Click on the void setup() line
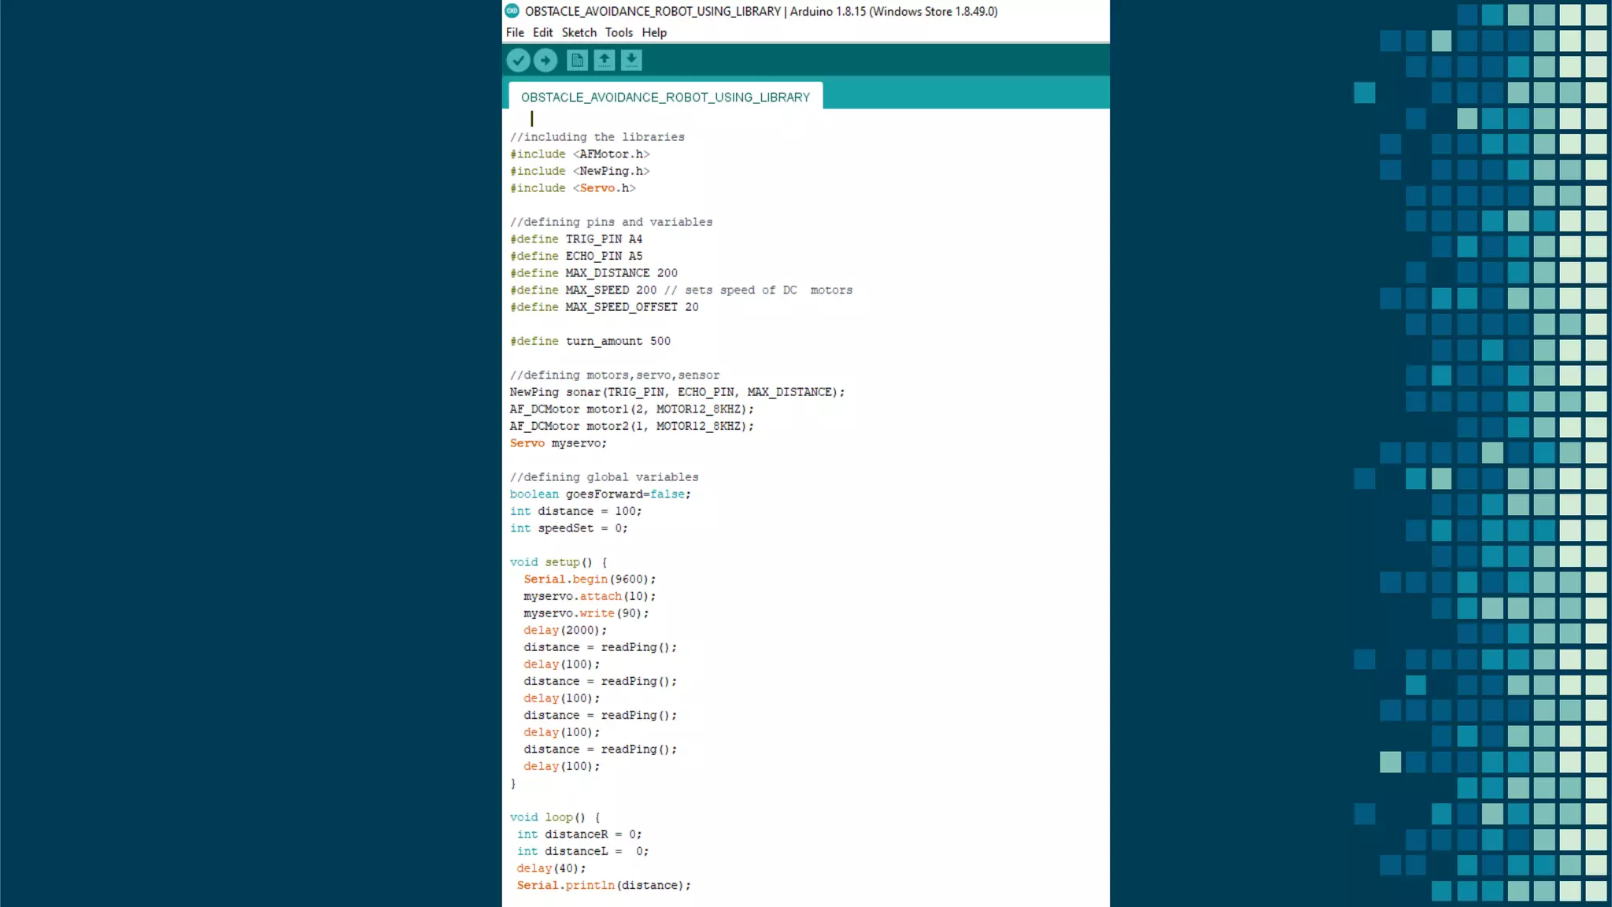The width and height of the screenshot is (1612, 907). 558,562
